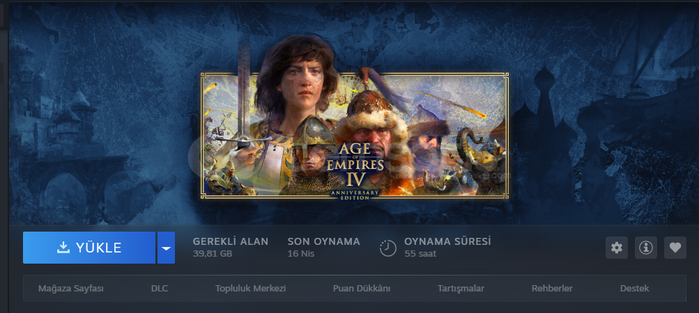Select the GEREKLİ ALAN 39,81 GB stat
The image size is (699, 313).
click(x=231, y=248)
